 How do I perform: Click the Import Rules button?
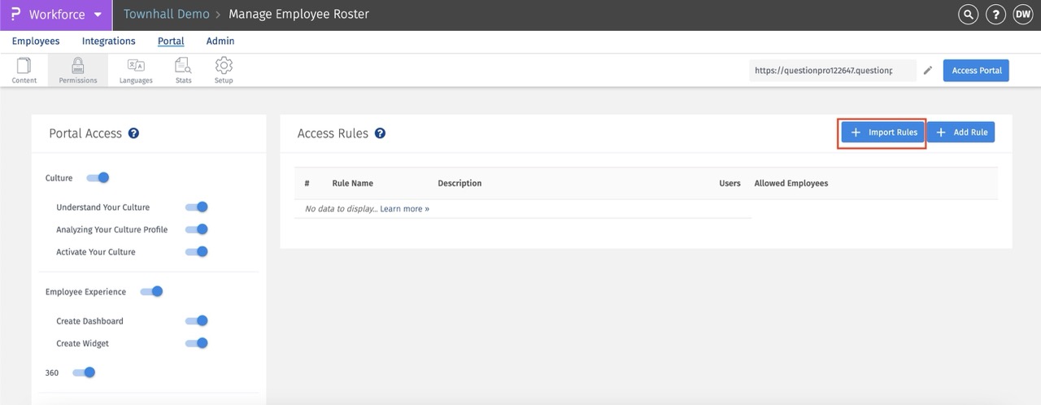[x=882, y=133]
